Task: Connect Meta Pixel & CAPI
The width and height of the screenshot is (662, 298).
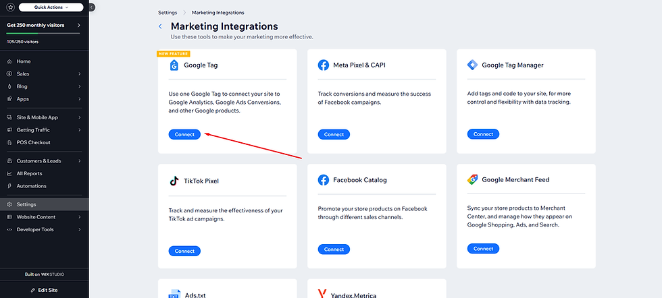Action: click(x=334, y=134)
